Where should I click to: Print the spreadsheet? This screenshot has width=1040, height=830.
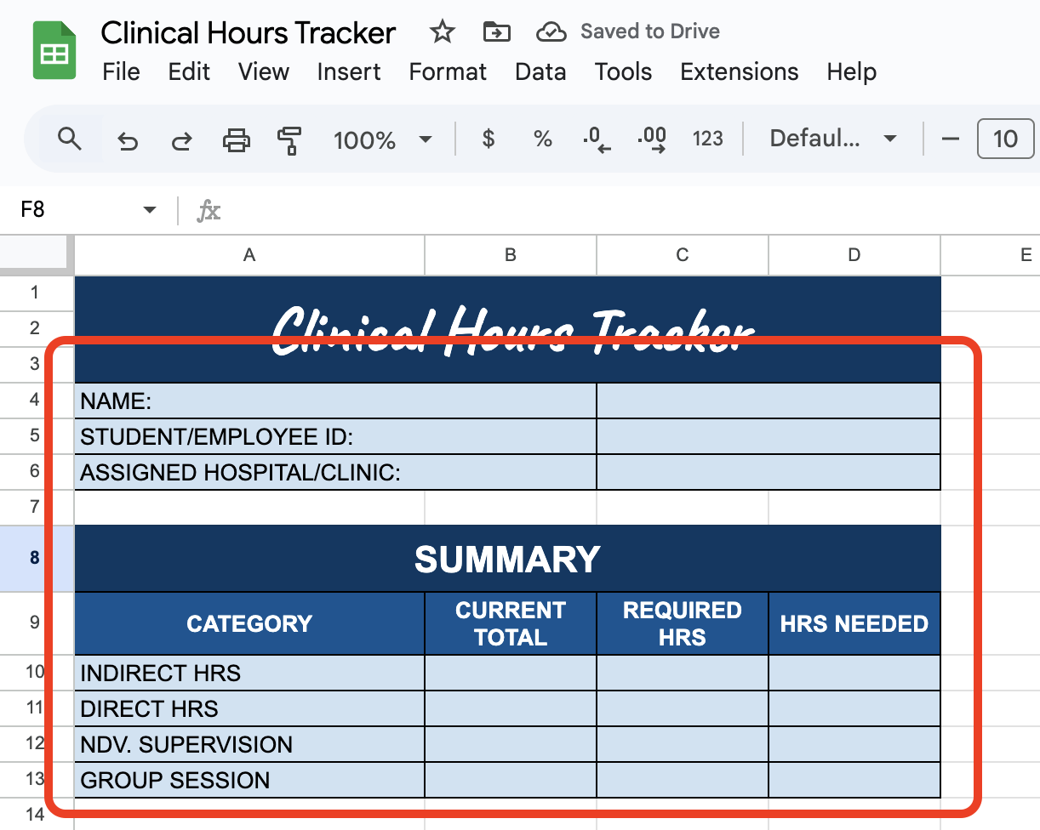coord(236,139)
